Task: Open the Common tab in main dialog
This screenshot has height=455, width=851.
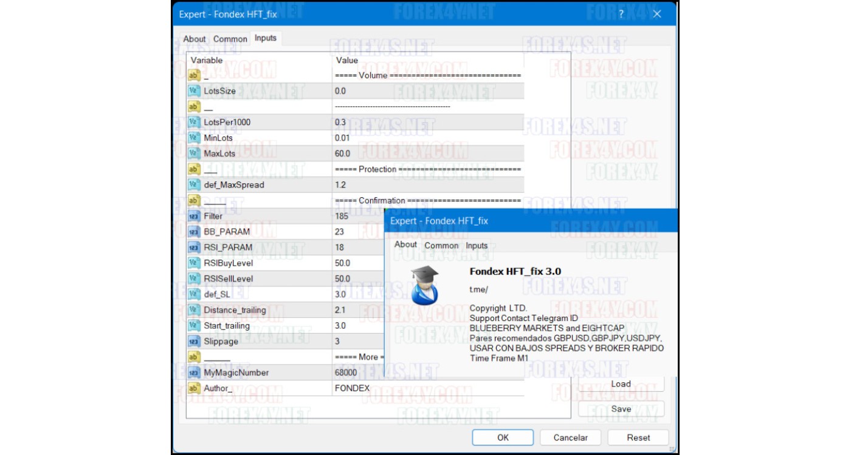Action: click(x=230, y=39)
